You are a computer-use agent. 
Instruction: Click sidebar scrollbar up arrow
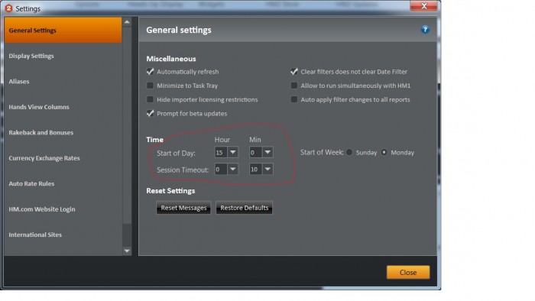[x=127, y=22]
